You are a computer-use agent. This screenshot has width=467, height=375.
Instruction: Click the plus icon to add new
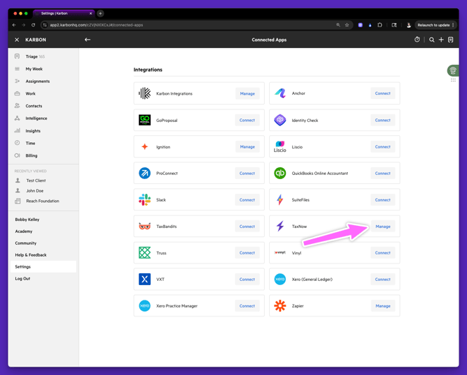[x=441, y=40]
